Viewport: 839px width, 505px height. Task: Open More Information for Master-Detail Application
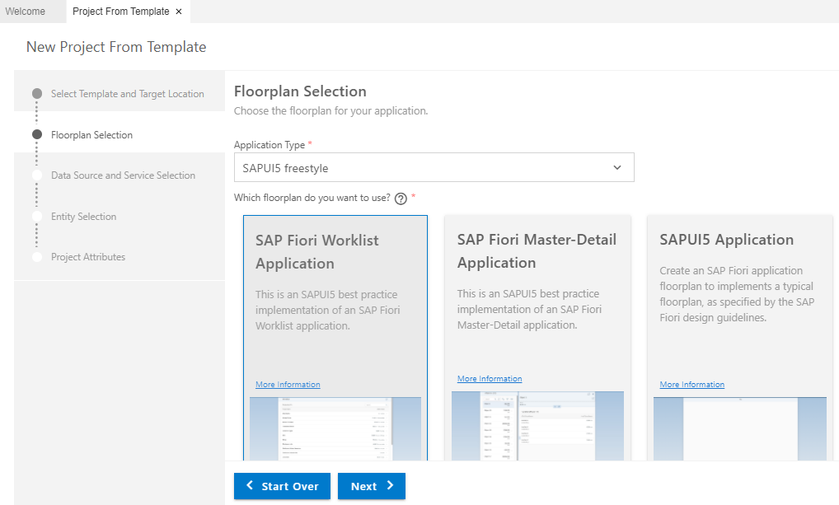click(x=490, y=379)
